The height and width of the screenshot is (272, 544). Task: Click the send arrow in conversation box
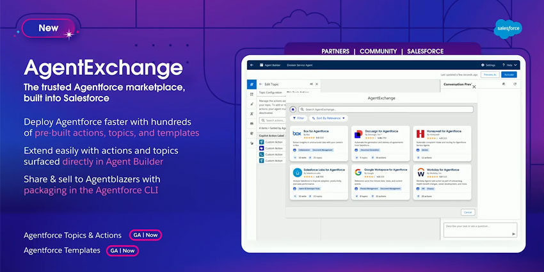513,234
